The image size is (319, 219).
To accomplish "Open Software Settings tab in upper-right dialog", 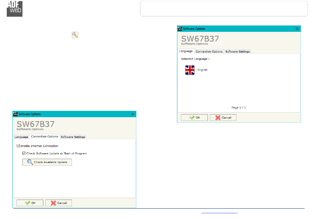I will click(237, 52).
